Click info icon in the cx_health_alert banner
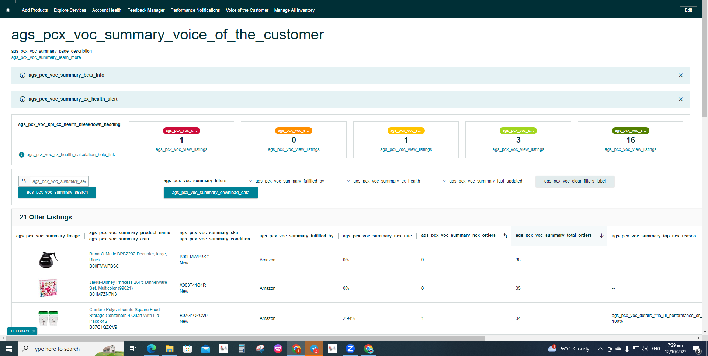 22,99
